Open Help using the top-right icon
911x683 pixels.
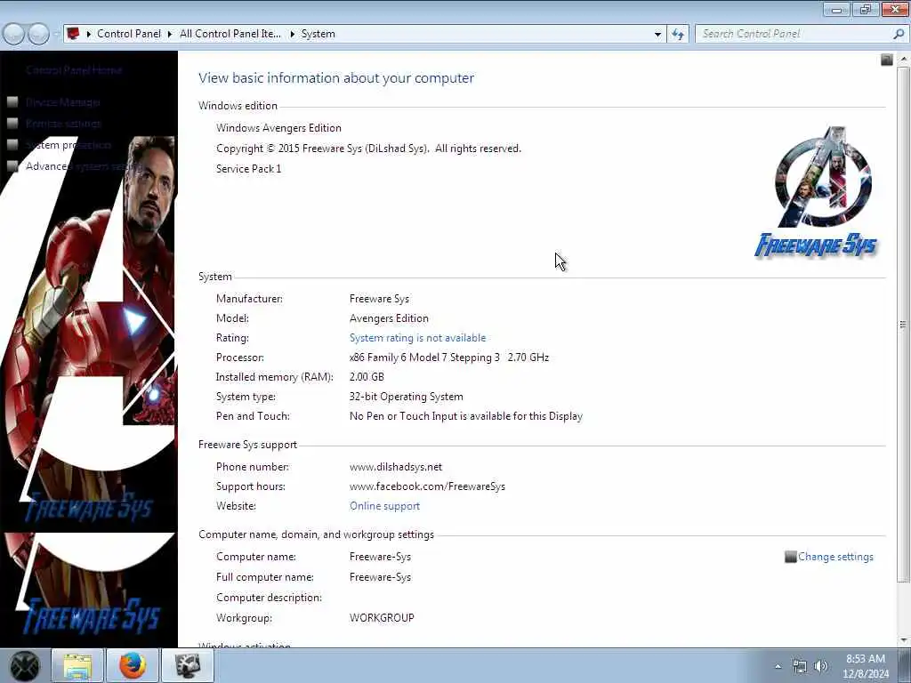click(x=887, y=60)
